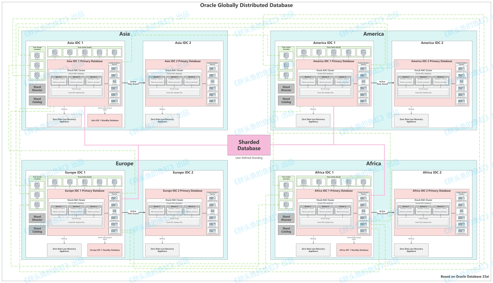
Task: Select the Based on Oracle Database 23ai note
Action: click(x=465, y=277)
